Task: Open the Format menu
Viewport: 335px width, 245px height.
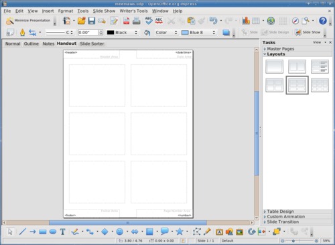Action: 66,11
